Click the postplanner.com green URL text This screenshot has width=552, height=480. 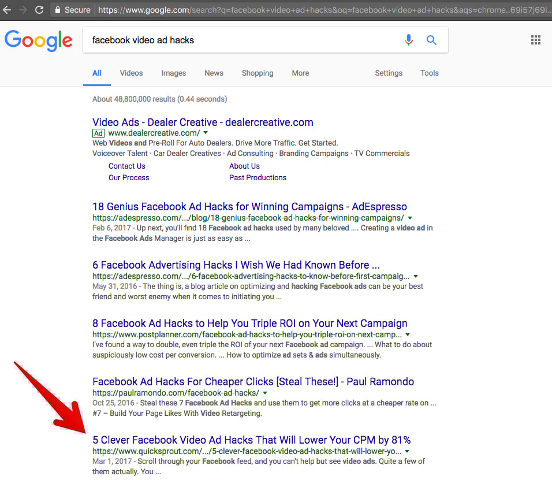point(247,334)
